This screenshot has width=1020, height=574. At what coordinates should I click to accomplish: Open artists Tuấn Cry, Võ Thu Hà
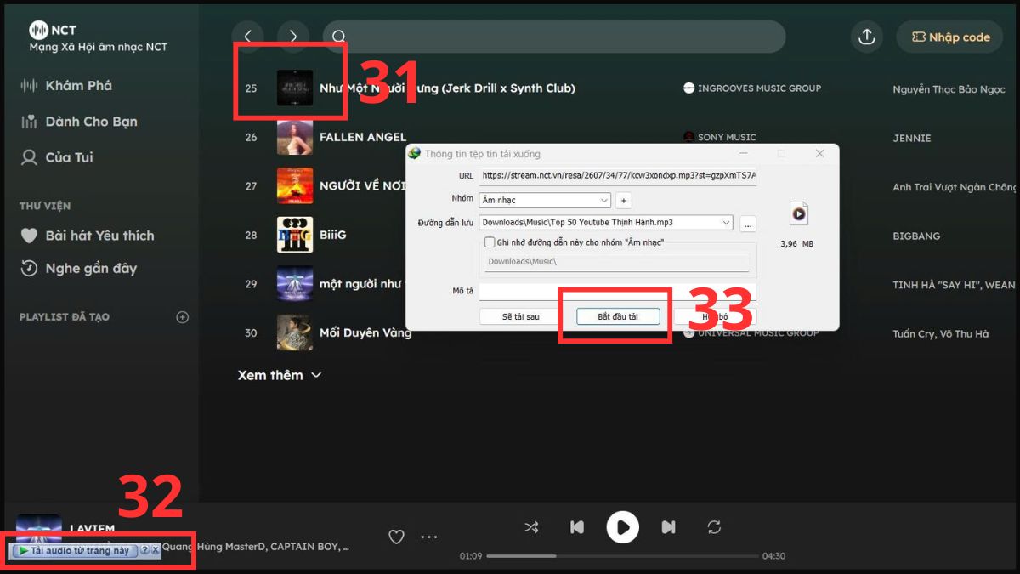pyautogui.click(x=940, y=334)
